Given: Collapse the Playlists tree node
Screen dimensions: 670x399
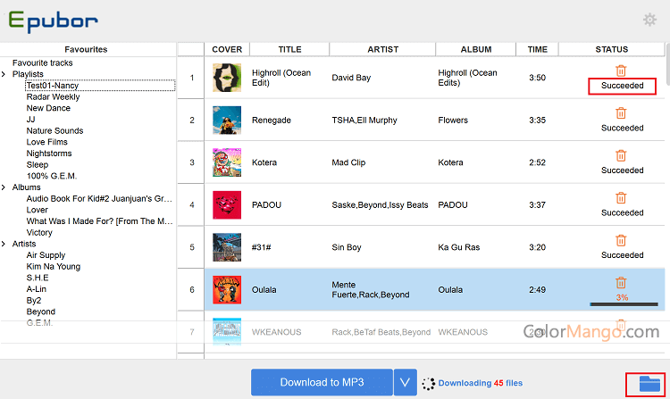Looking at the screenshot, I should [x=4, y=74].
